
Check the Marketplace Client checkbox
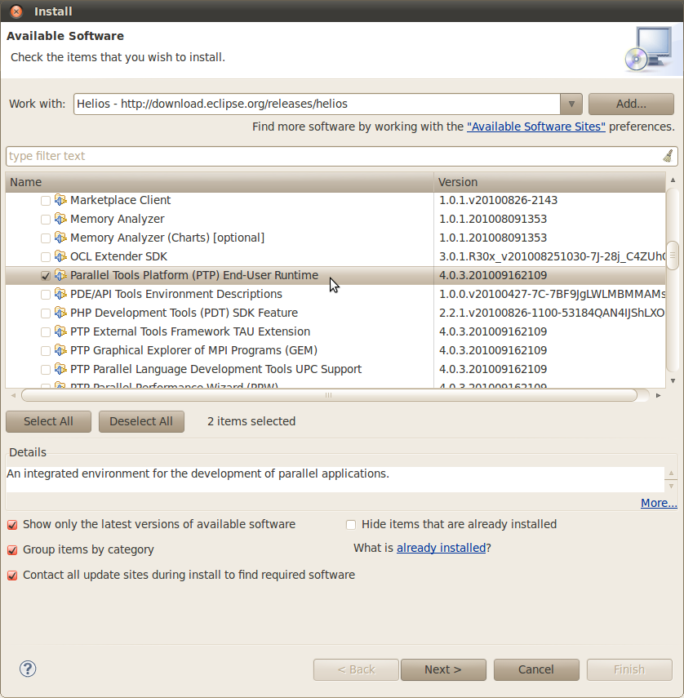click(x=46, y=201)
